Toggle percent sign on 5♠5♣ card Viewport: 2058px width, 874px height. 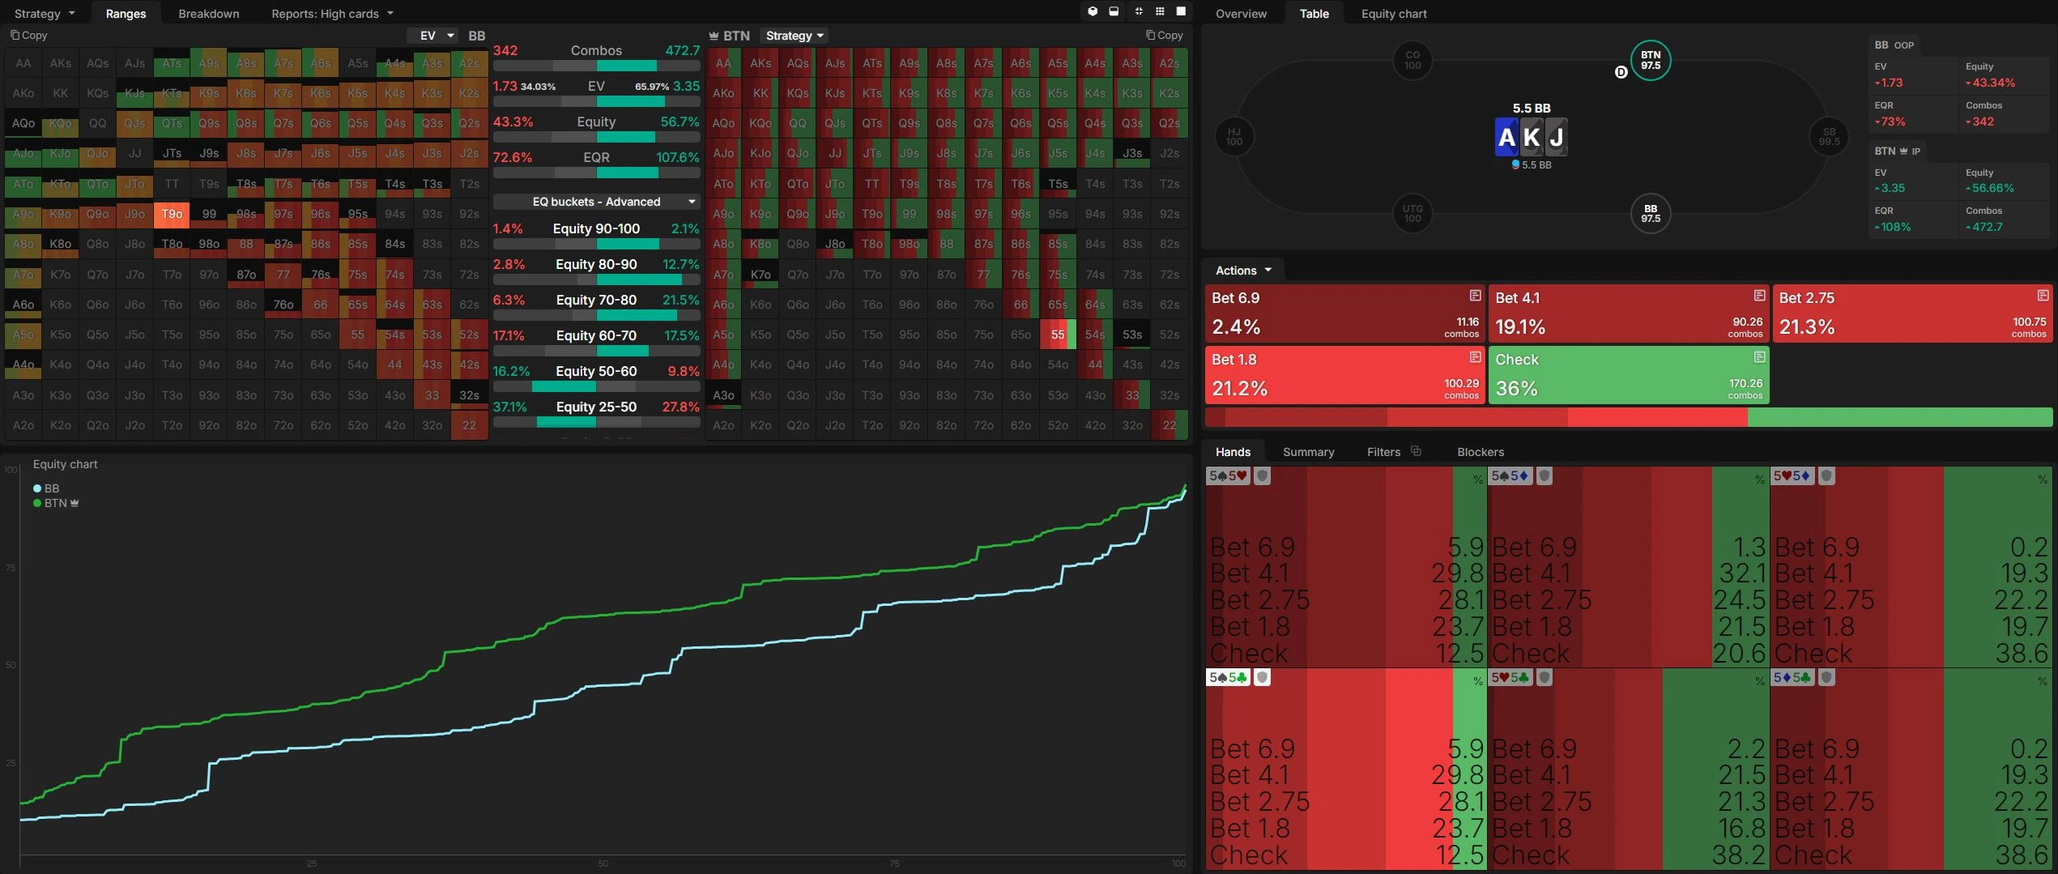click(x=1478, y=681)
